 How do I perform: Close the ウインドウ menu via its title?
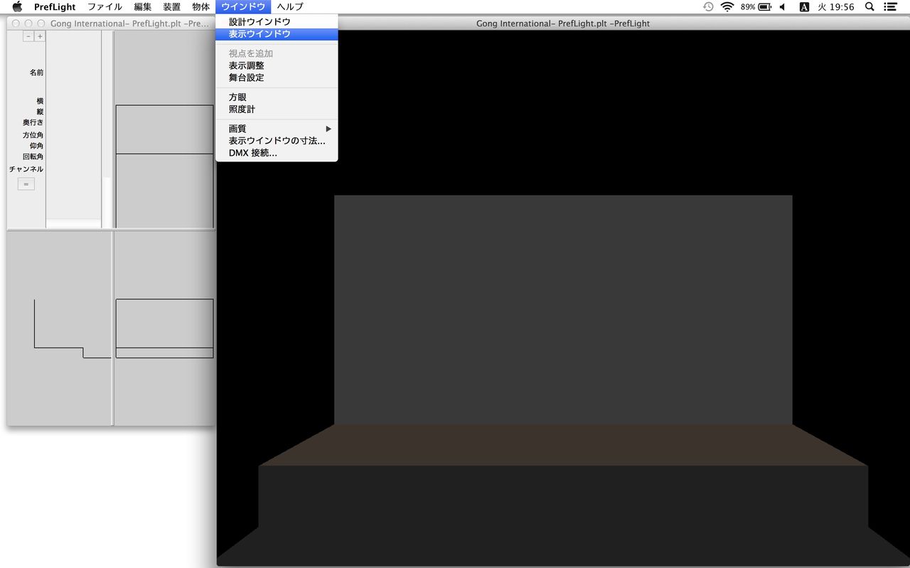pyautogui.click(x=243, y=6)
